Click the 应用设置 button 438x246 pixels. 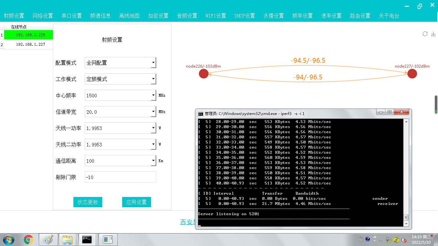coord(137,202)
